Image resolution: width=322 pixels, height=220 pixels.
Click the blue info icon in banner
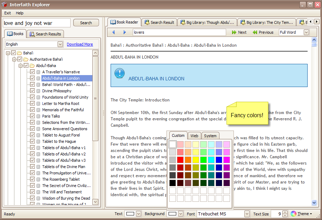pyautogui.click(x=119, y=73)
